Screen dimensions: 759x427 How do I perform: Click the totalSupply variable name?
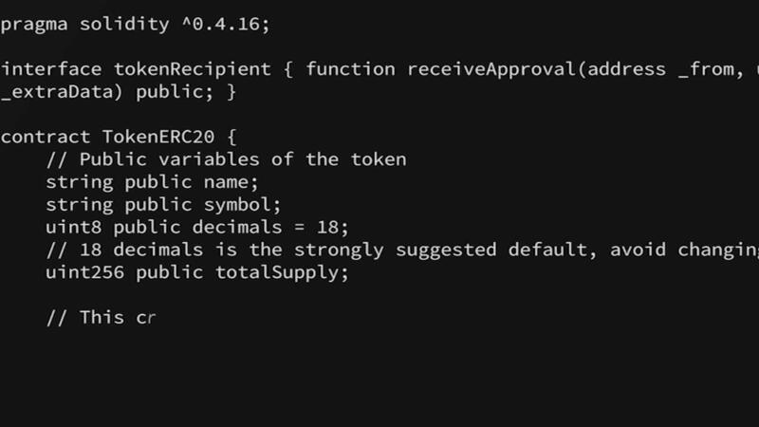click(276, 273)
